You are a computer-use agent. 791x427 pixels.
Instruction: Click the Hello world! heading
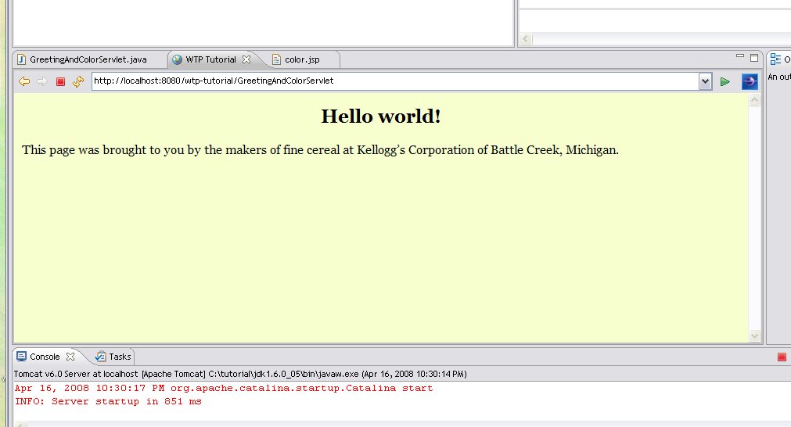click(381, 117)
